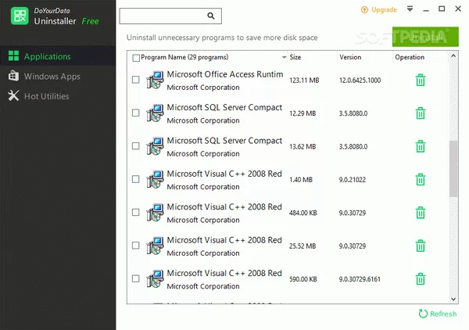Click the Hot Utilities tools icon

(13, 95)
